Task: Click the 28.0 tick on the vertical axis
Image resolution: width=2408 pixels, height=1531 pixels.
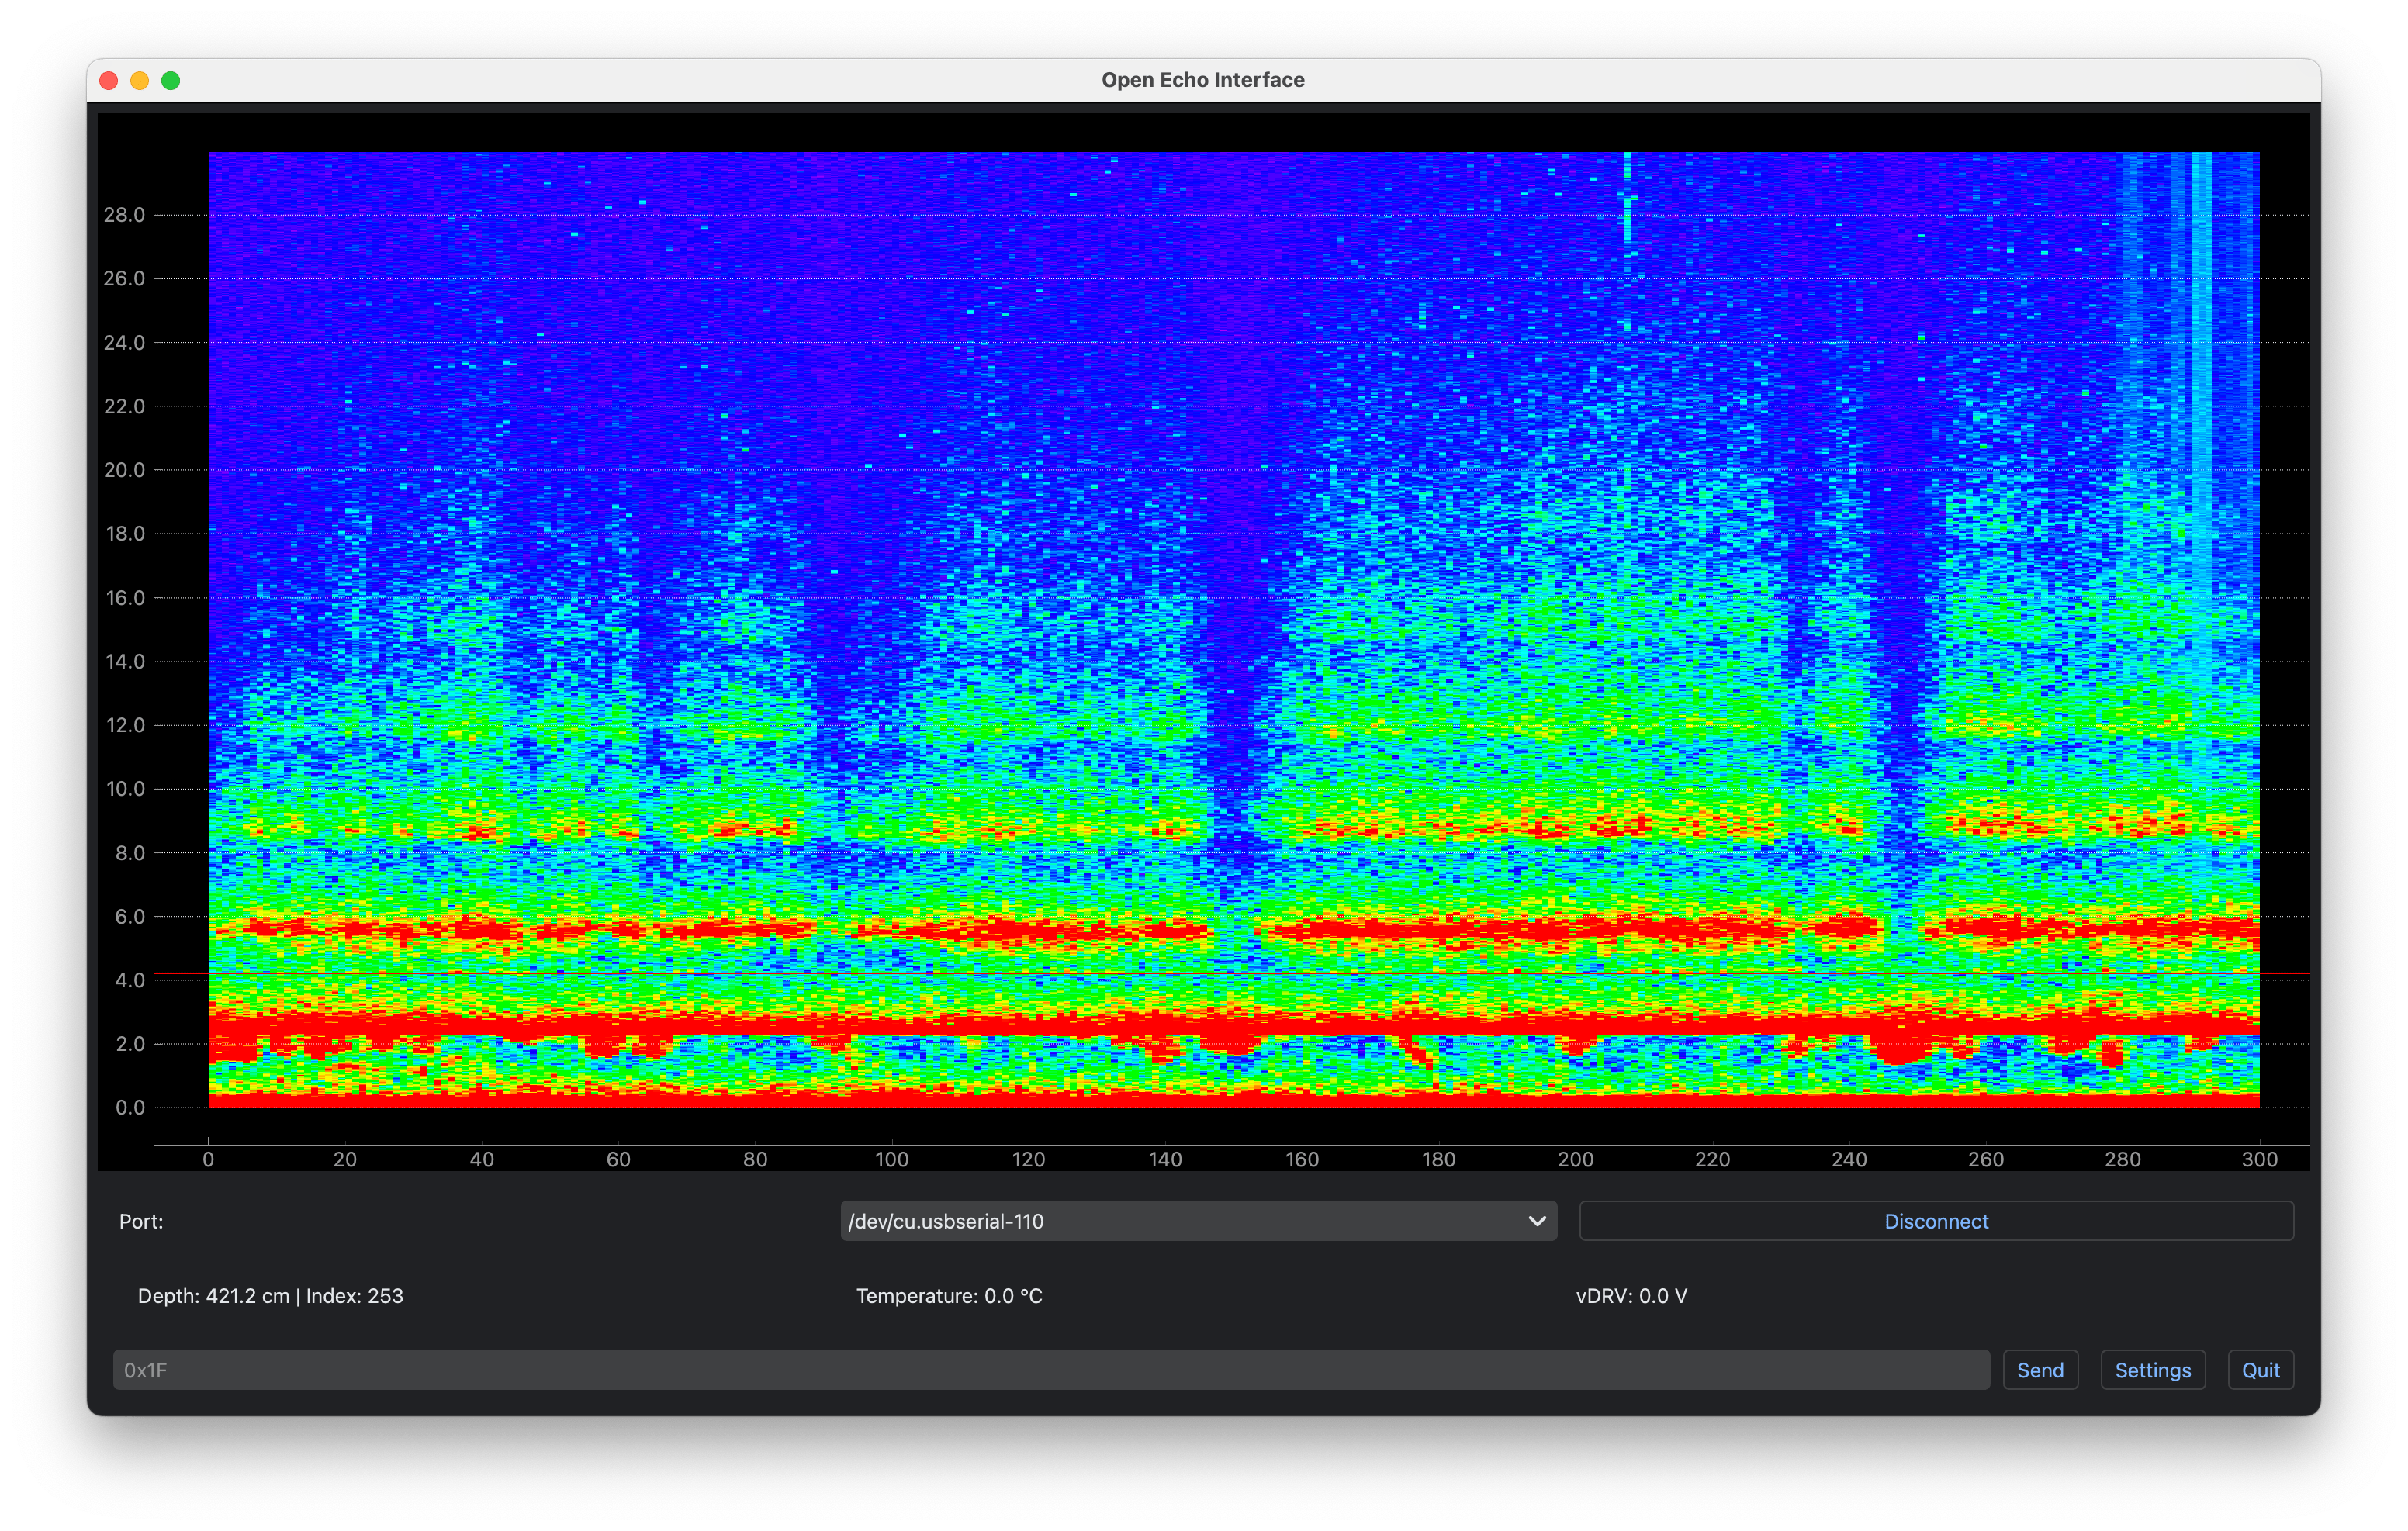Action: coord(124,215)
